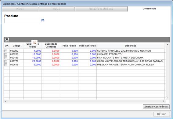The height and width of the screenshot is (119, 173).
Task: Select the Conferencia tab
Action: (x=149, y=9)
